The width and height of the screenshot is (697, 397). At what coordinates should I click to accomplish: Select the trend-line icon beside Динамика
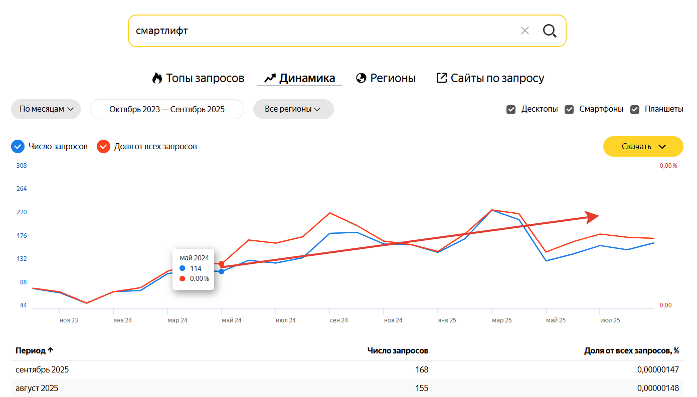269,78
